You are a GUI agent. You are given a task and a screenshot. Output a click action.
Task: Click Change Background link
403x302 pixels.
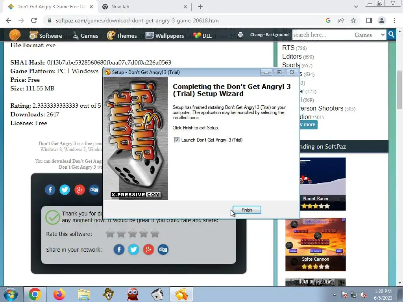click(269, 35)
